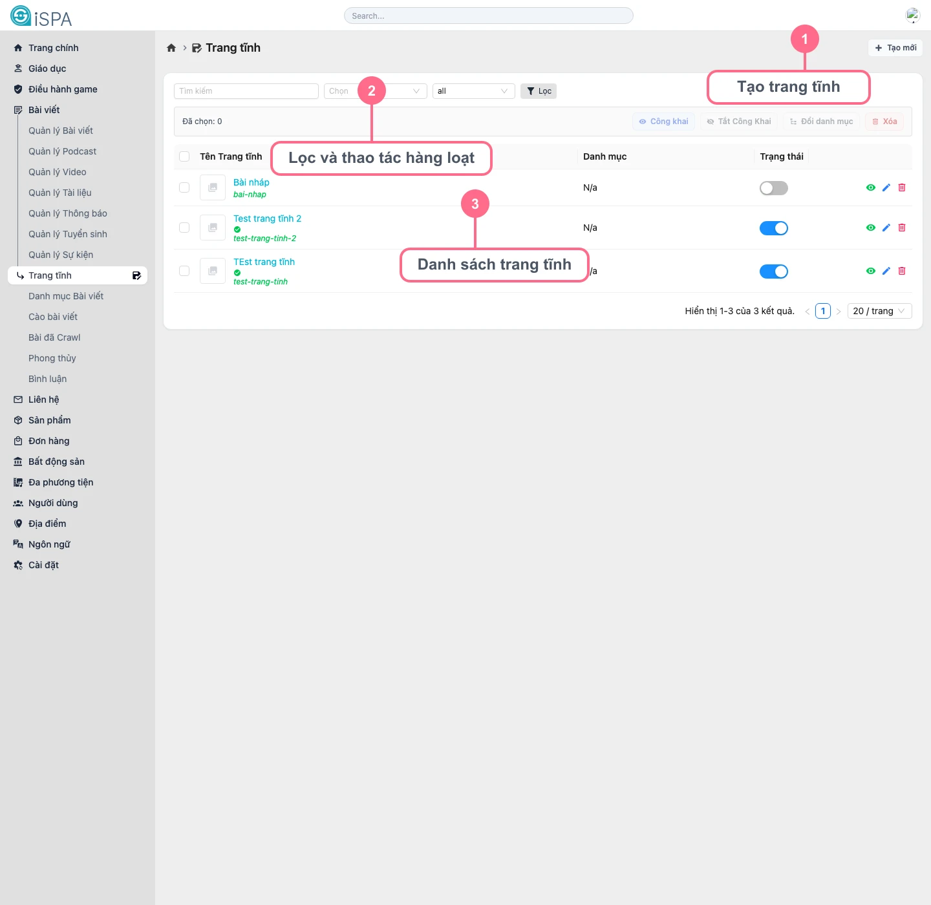Image resolution: width=931 pixels, height=905 pixels.
Task: Click the Tạo mới button
Action: click(895, 48)
